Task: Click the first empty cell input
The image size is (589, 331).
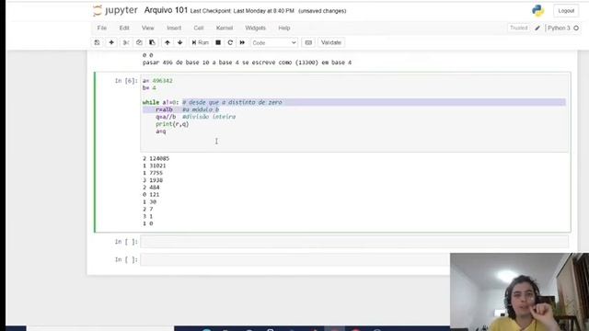Action: coord(354,242)
